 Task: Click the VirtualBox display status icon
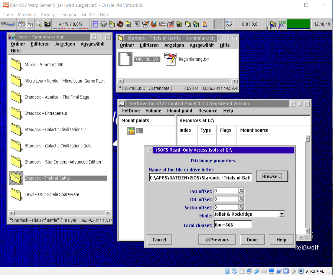click(271, 271)
